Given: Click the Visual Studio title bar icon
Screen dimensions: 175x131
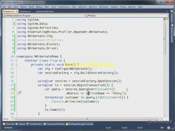Looking at the screenshot, I should click(x=3, y=2).
